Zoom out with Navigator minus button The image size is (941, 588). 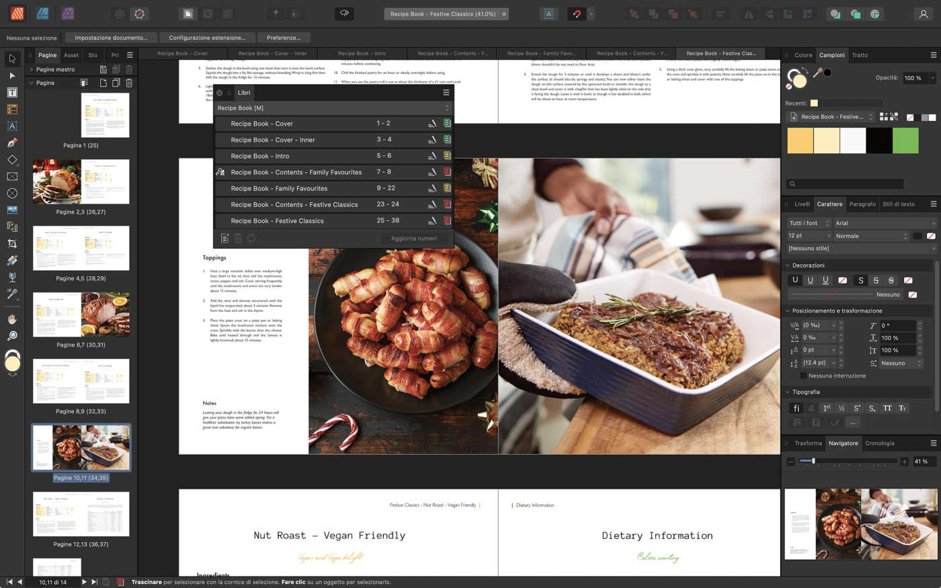point(791,462)
